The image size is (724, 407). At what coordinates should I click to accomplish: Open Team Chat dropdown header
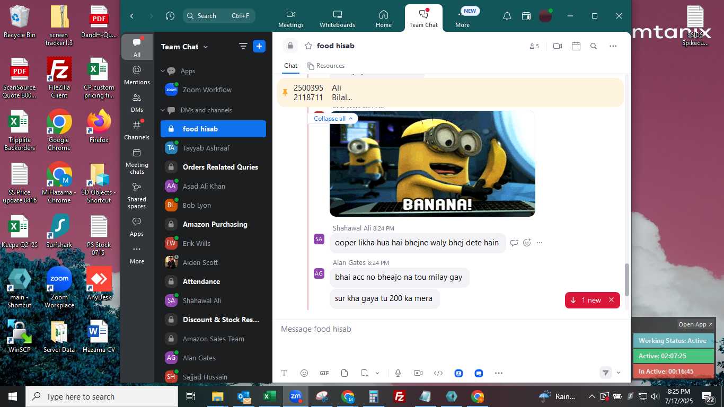[x=184, y=47]
